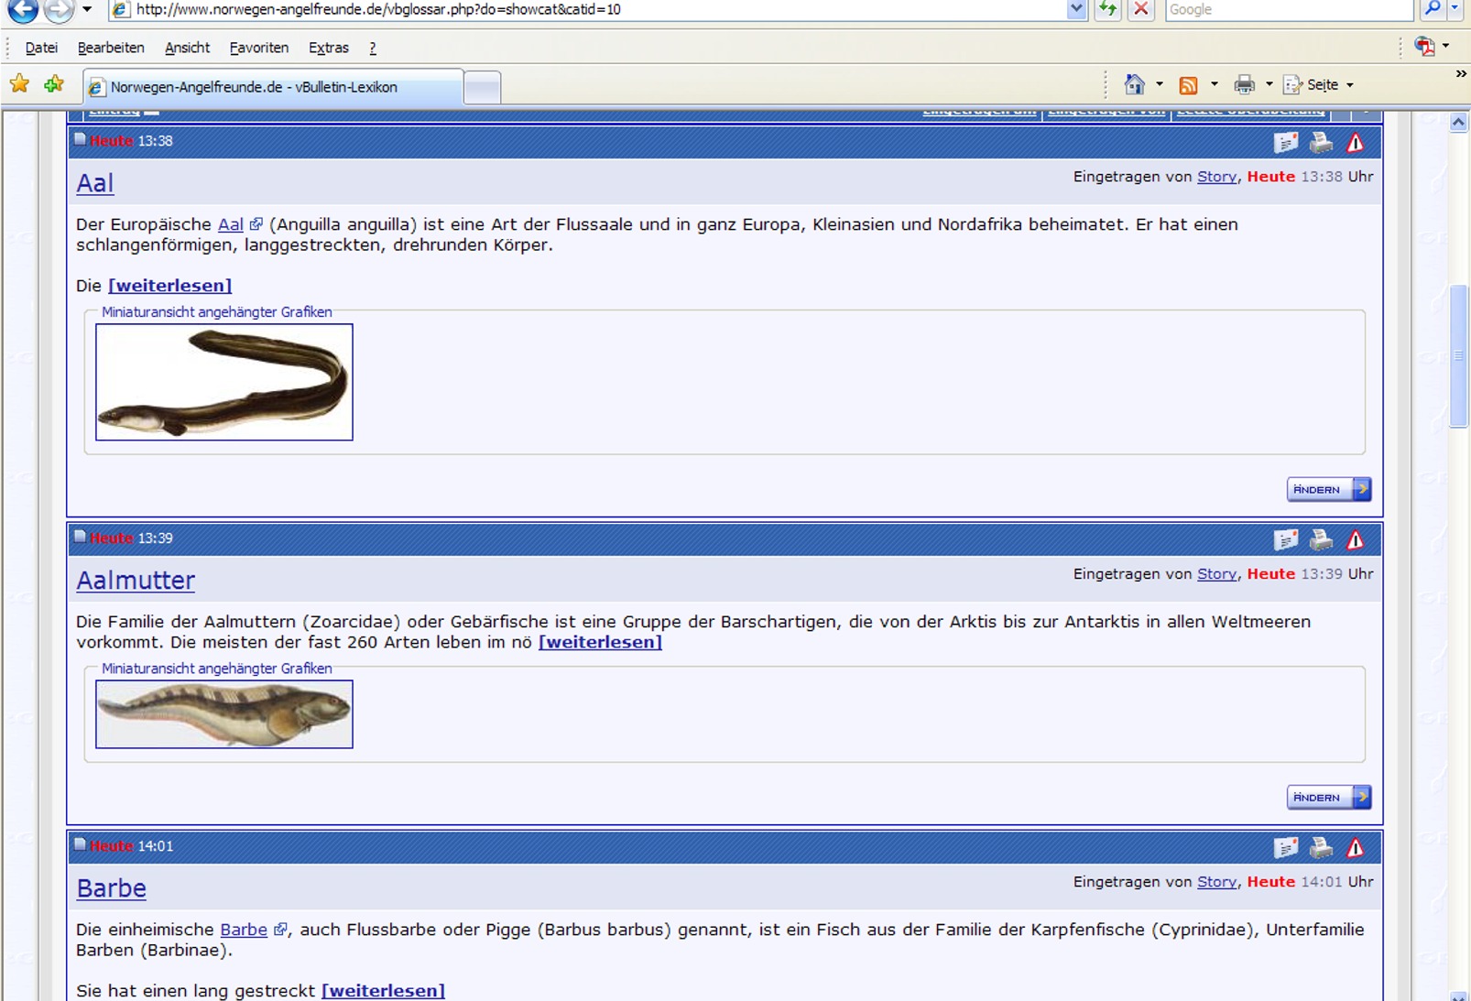This screenshot has width=1471, height=1001.
Task: Open the Datei menu
Action: tap(41, 48)
